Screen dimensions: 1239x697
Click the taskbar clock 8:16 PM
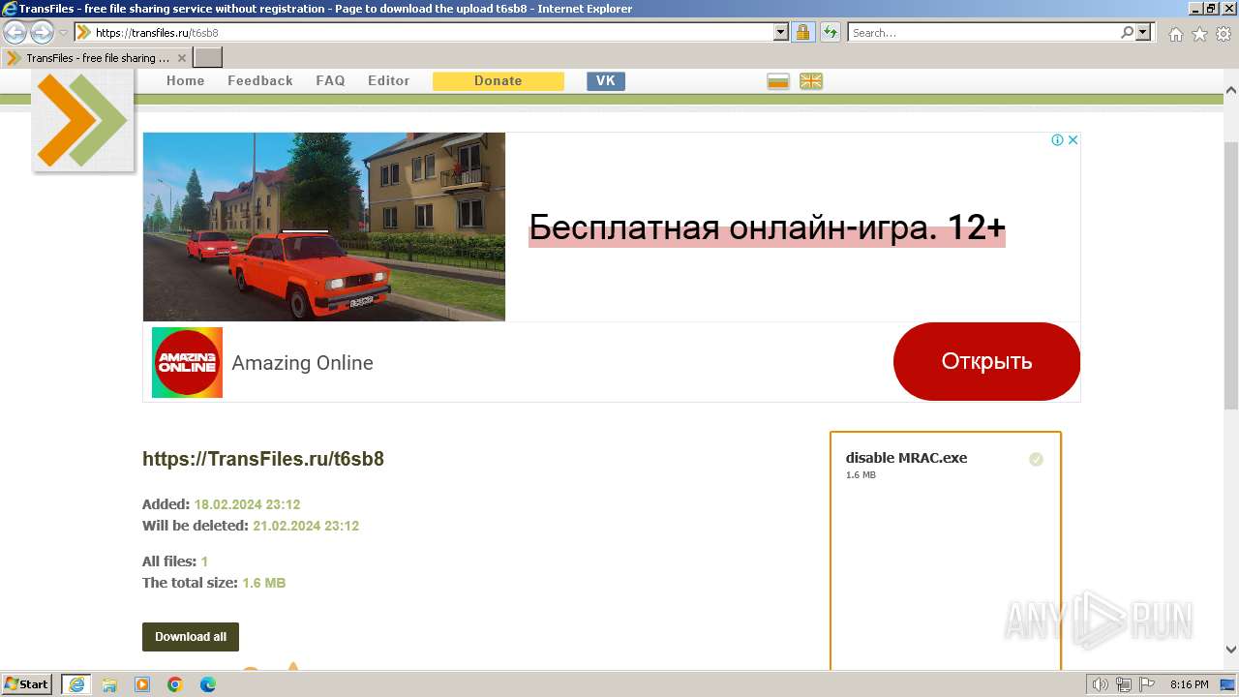point(1189,684)
